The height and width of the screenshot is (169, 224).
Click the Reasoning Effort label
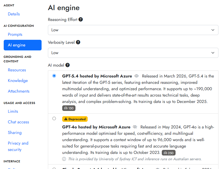pyautogui.click(x=62, y=20)
